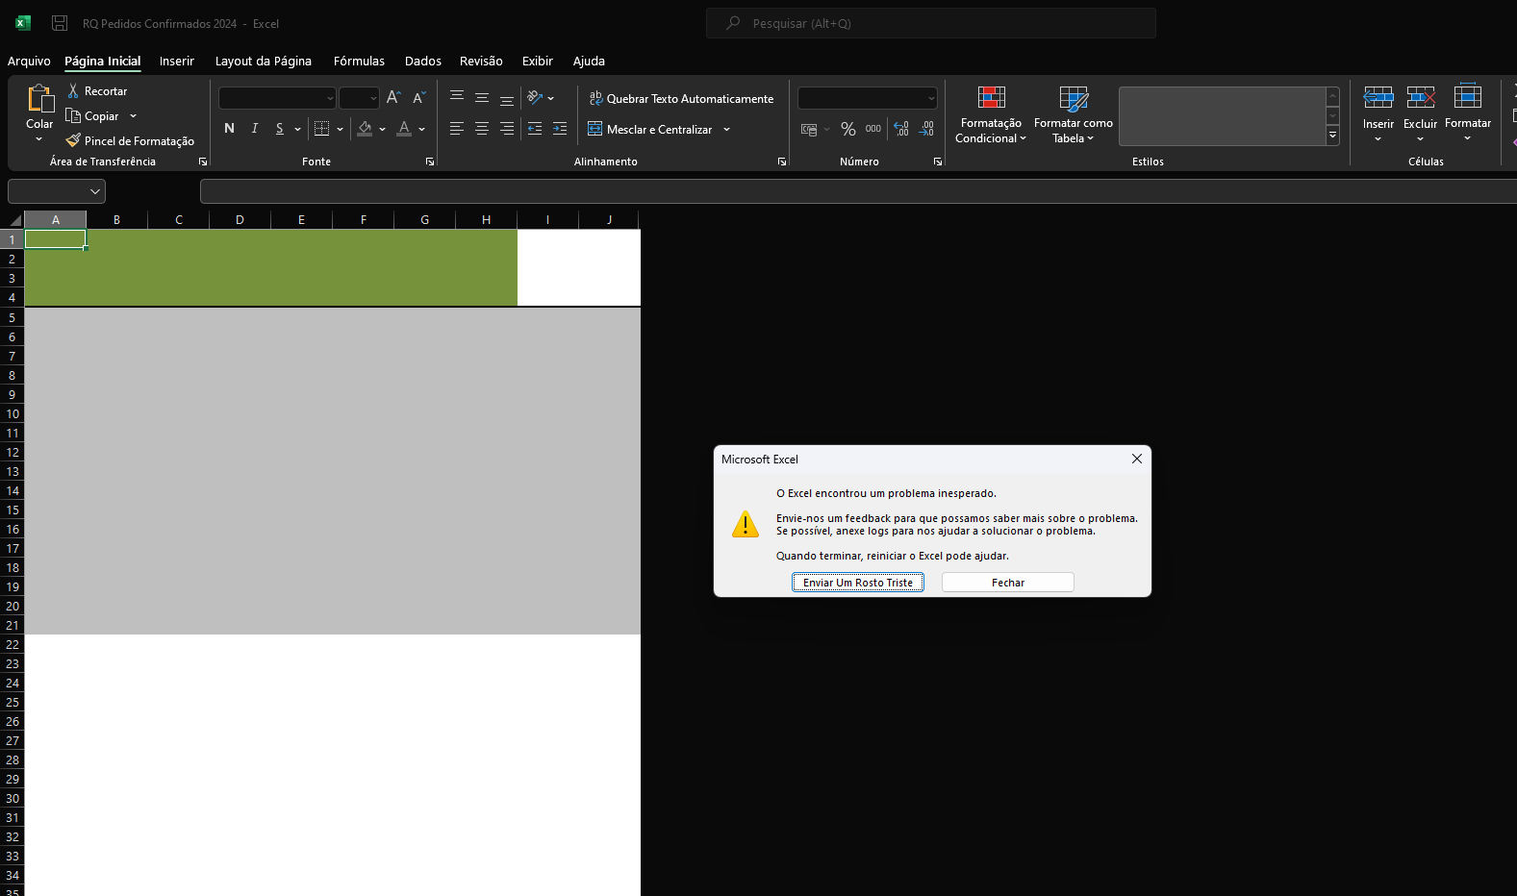Switch to the Revisão tab
The image size is (1517, 896).
pos(481,61)
